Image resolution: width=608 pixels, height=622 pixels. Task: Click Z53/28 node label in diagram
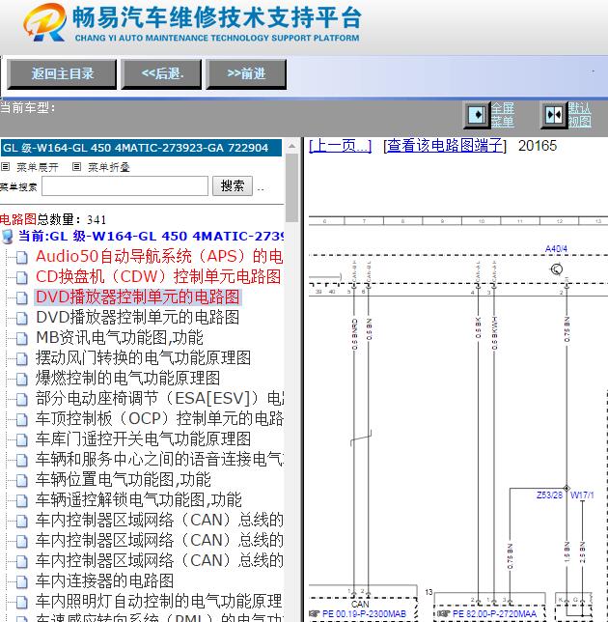click(549, 495)
